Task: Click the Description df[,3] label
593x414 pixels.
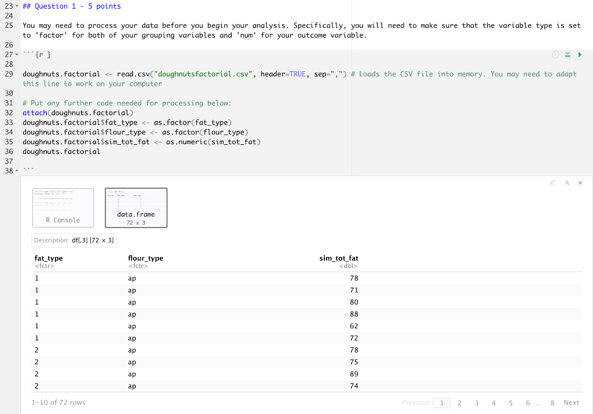Action: point(74,240)
